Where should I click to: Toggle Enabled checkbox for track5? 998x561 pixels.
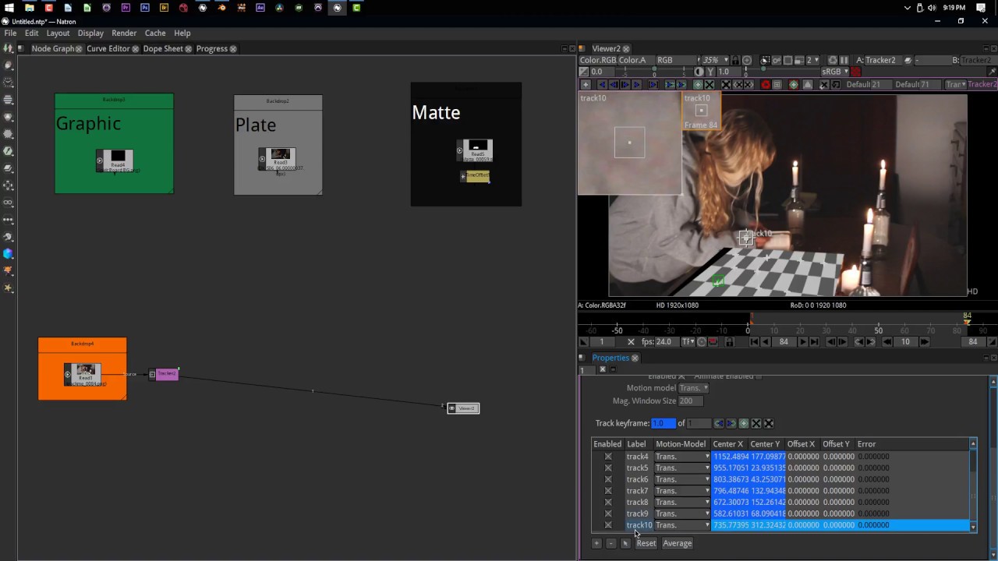(x=608, y=468)
